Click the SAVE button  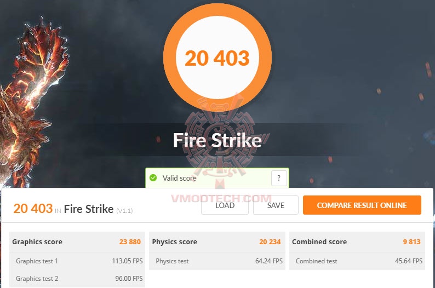coord(276,205)
